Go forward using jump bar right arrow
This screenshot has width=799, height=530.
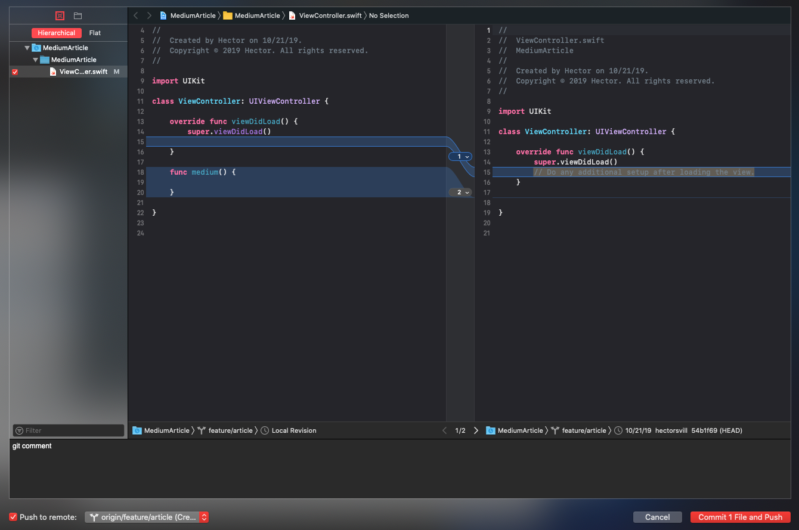149,16
